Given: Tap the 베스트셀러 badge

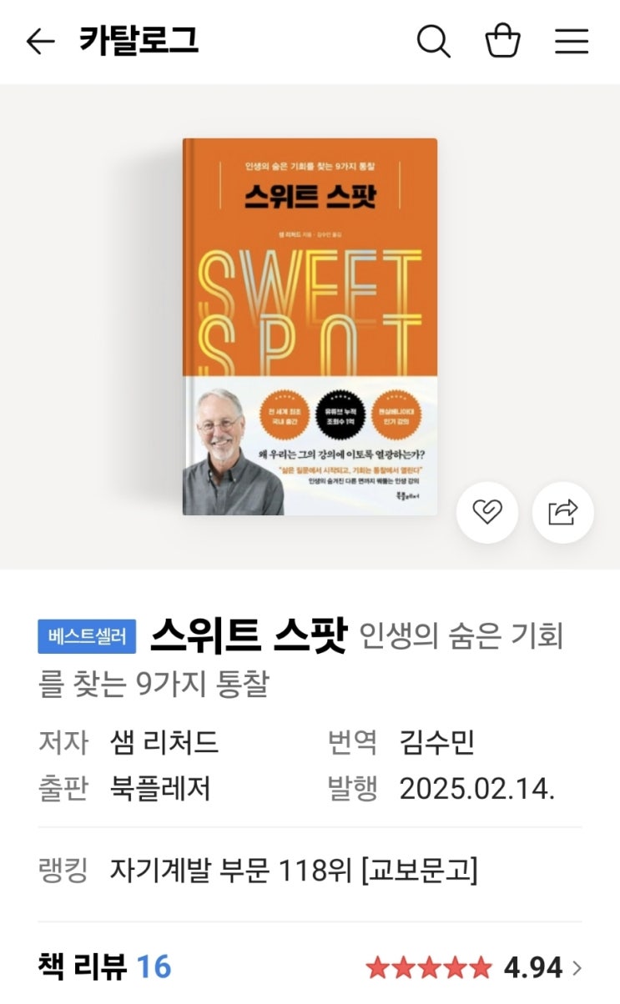Looking at the screenshot, I should pyautogui.click(x=87, y=637).
